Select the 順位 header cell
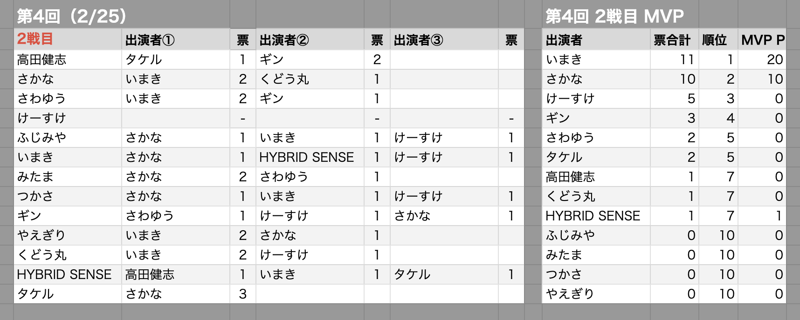Image resolution: width=800 pixels, height=320 pixels. coord(718,40)
